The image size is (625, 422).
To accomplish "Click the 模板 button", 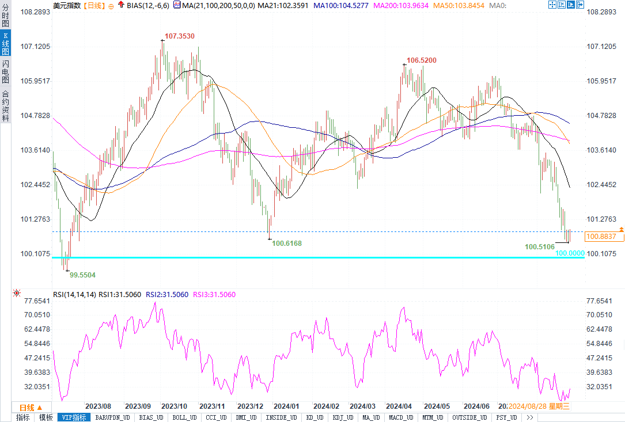I will coord(46,417).
